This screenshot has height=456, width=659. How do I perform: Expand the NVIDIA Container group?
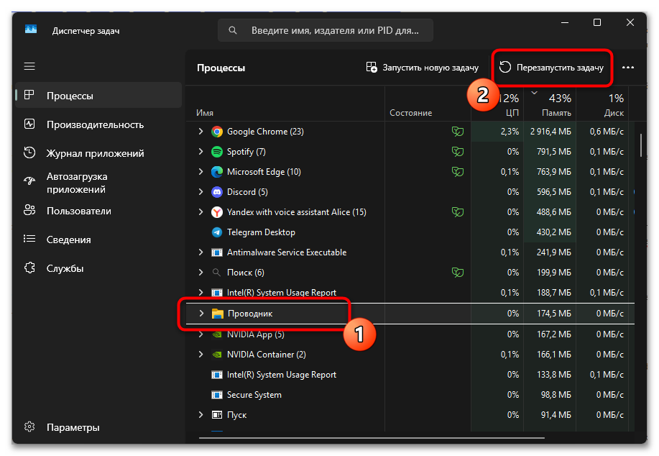click(201, 355)
